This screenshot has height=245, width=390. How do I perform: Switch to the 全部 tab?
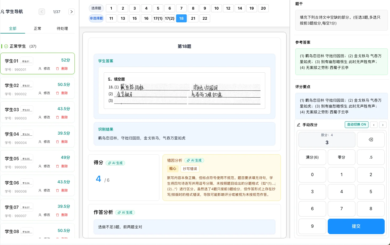pyautogui.click(x=13, y=28)
